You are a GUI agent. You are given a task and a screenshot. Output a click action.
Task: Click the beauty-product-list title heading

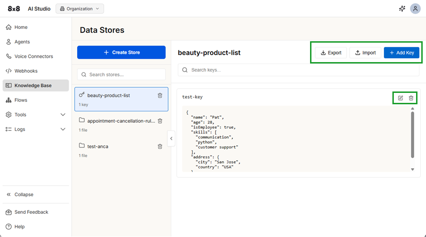pos(209,53)
